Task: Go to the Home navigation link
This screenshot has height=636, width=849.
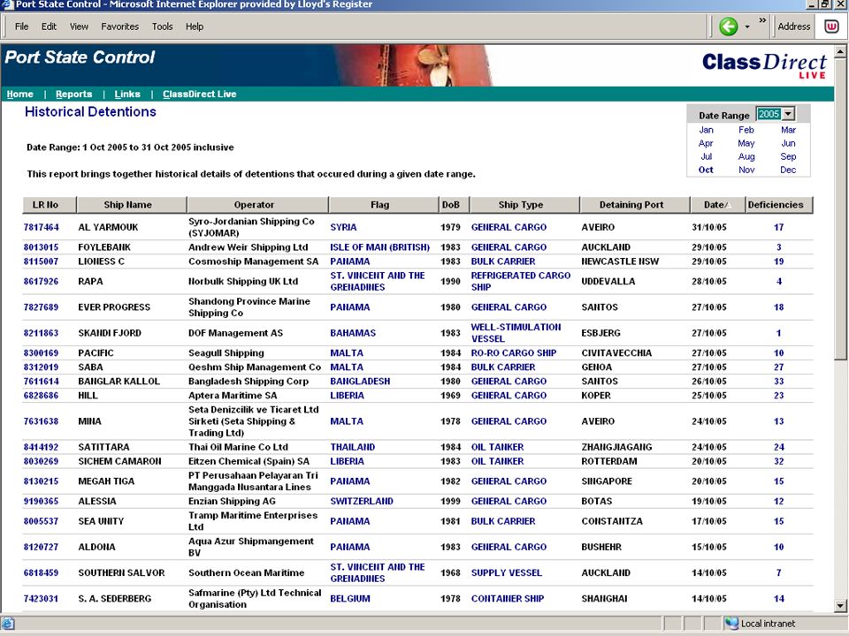Action: coord(20,95)
